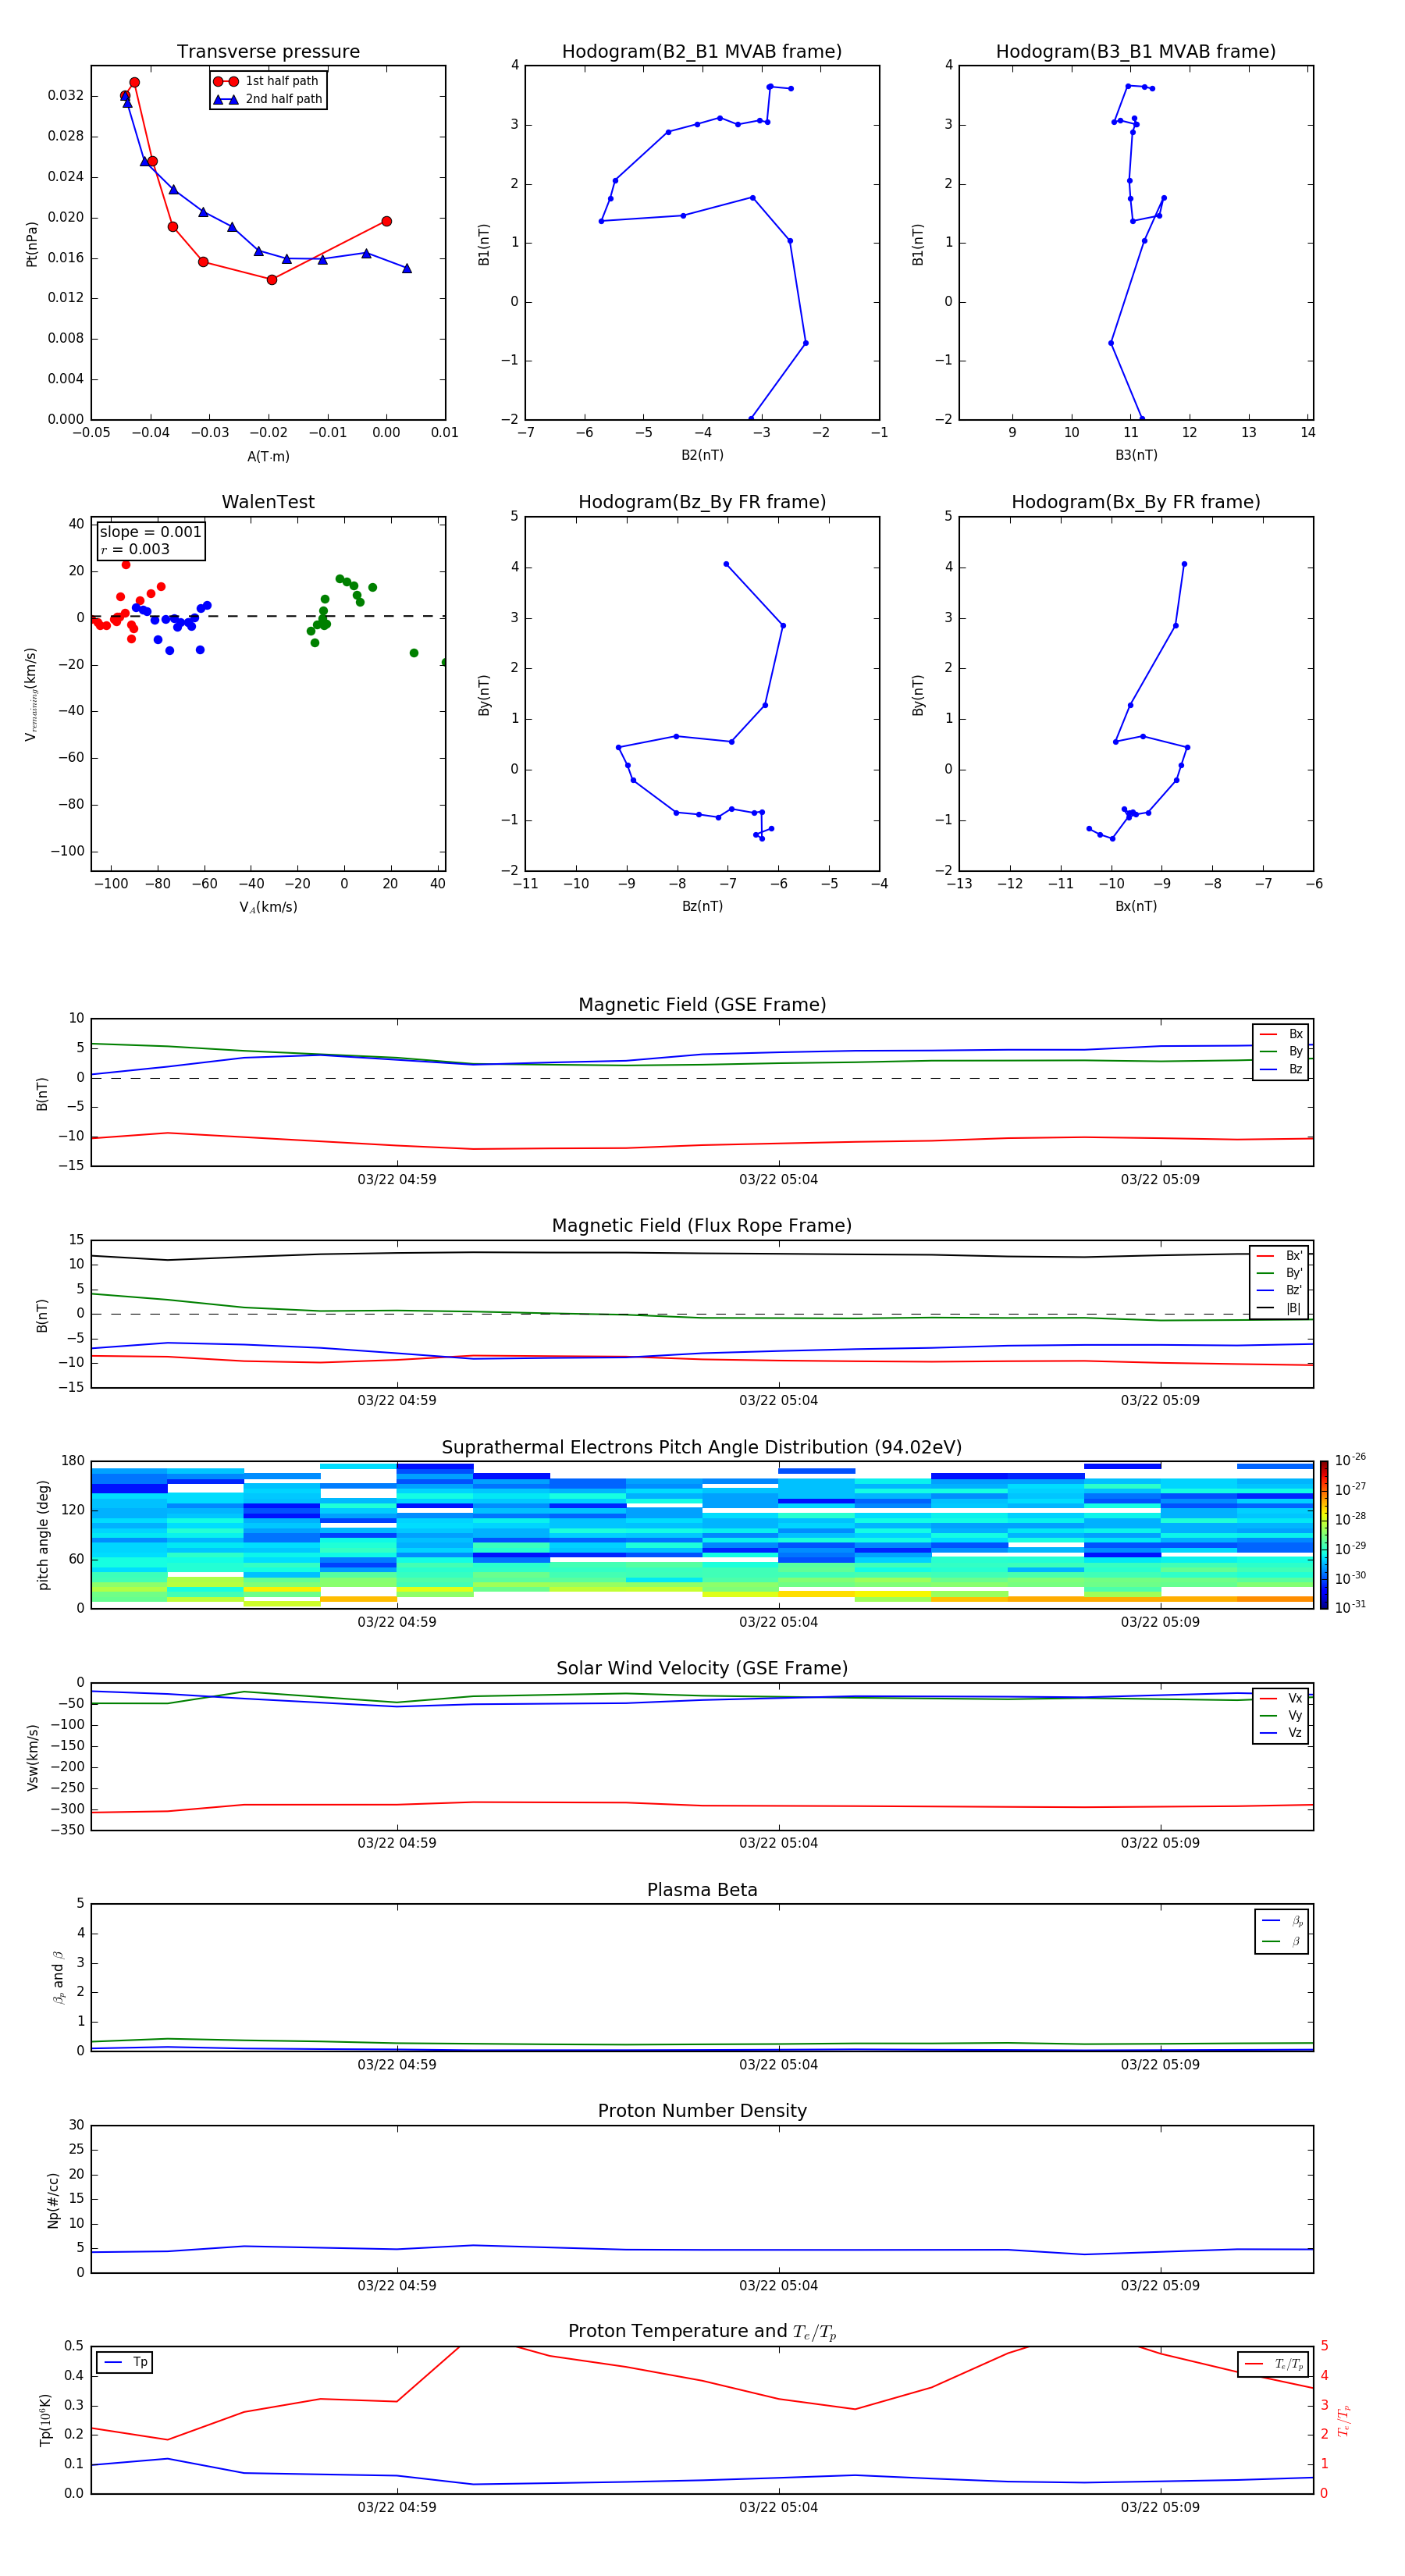Click the 'Magnetic Field (GSE Frame)' title
1405x2576 pixels.
702,1005
